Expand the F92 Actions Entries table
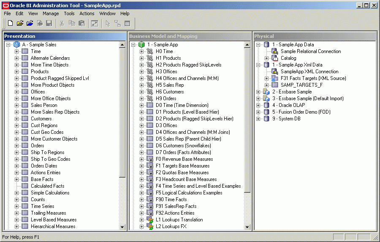The height and width of the screenshot is (242, 380). coord(142,213)
